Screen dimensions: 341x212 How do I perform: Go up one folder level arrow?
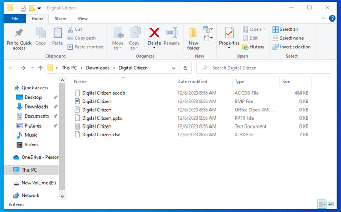pos(41,68)
